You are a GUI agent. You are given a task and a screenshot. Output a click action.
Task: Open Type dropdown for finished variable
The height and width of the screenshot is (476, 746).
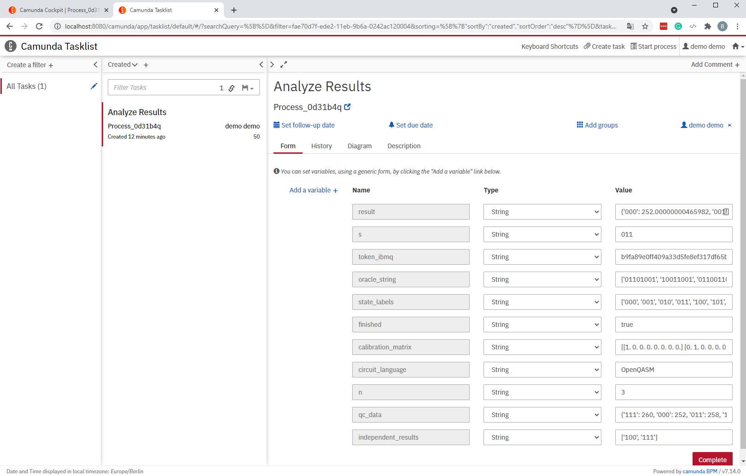542,325
